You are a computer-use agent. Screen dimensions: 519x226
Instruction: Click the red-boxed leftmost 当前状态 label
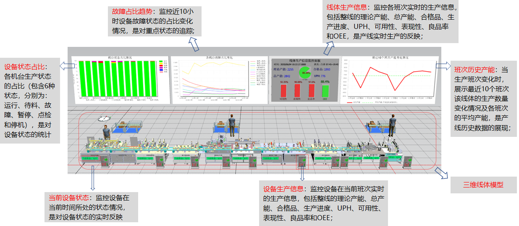coord(90,159)
